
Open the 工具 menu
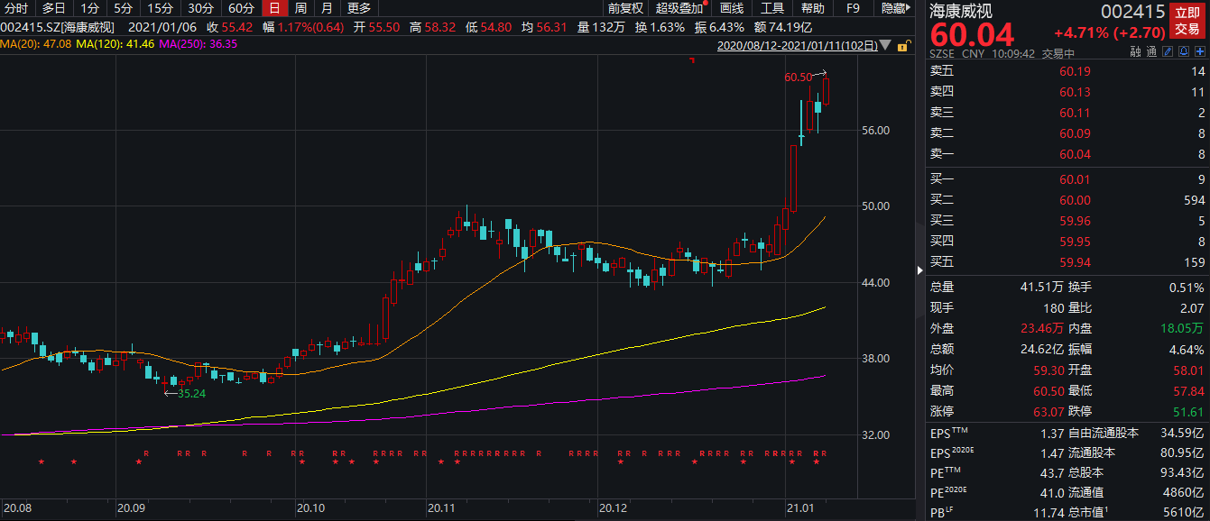(772, 8)
